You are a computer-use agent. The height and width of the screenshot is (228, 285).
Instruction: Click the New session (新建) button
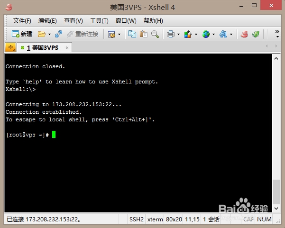(x=22, y=34)
